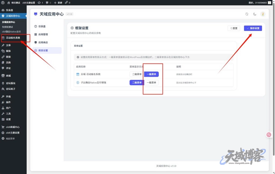This screenshot has height=174, width=275.
Task: Click the v1.1.0 version badge
Action: point(69,14)
